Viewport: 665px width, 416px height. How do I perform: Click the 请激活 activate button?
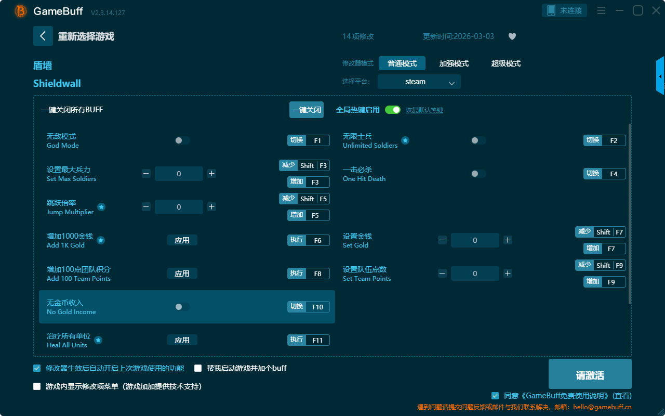tap(590, 375)
